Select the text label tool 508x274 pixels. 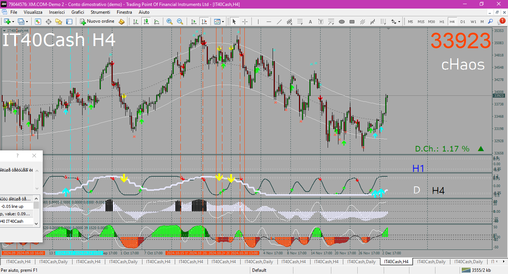point(321,22)
